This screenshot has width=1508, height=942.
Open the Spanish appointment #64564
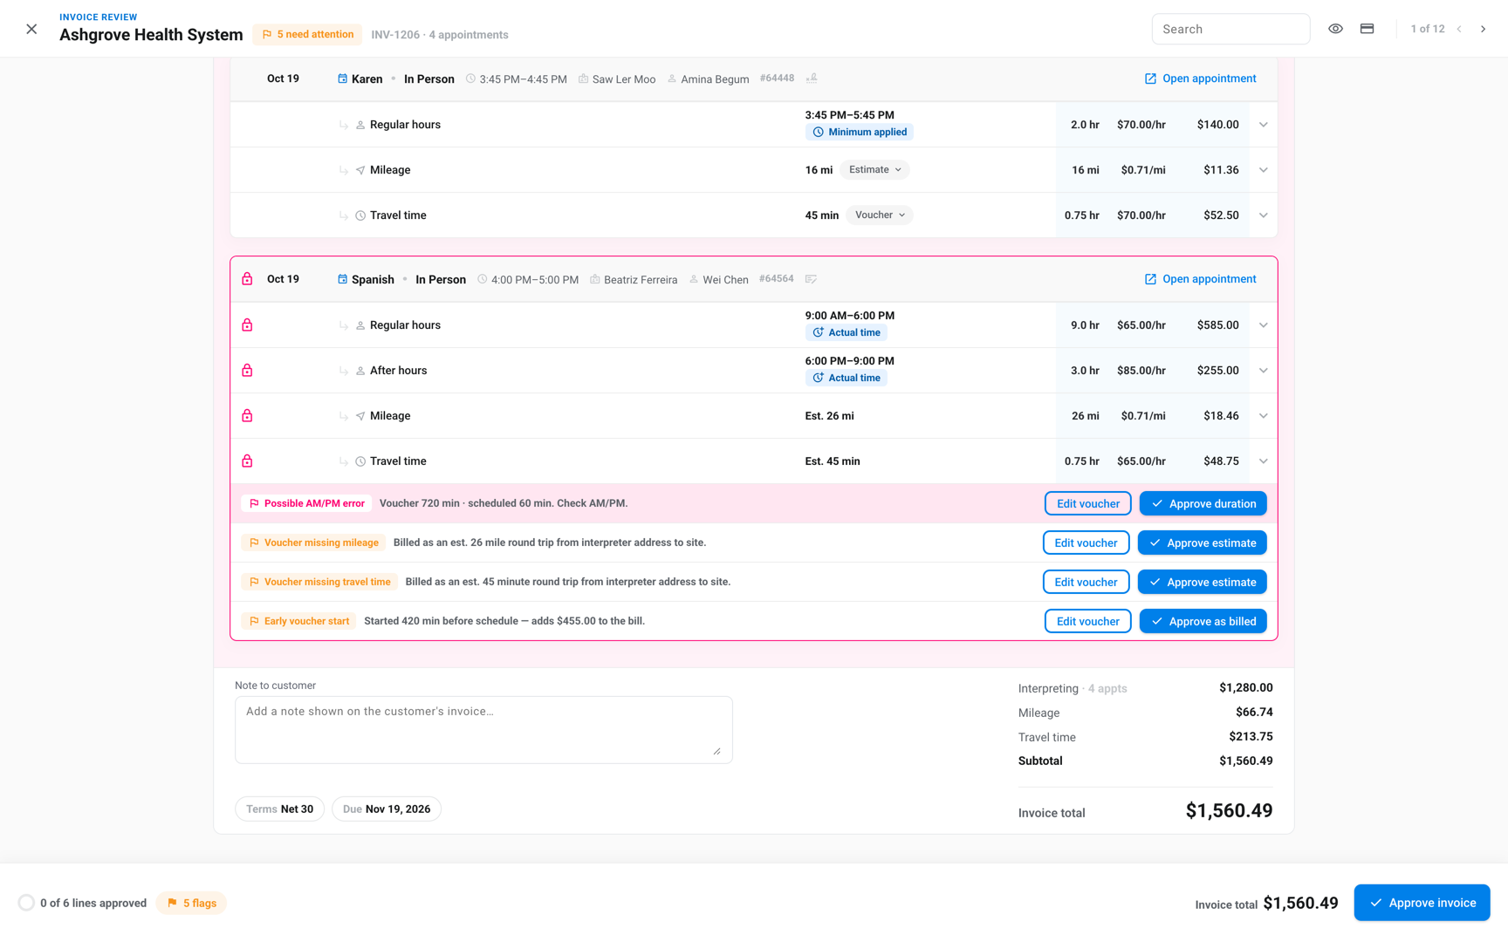pyautogui.click(x=1200, y=279)
